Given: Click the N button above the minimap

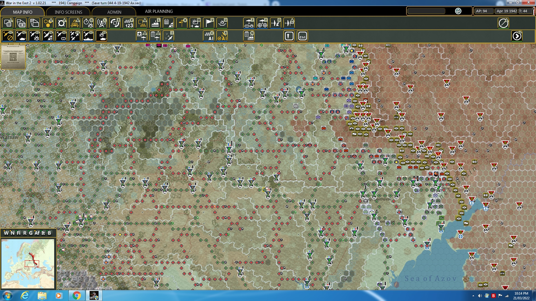Looking at the screenshot, I should click(x=12, y=233).
